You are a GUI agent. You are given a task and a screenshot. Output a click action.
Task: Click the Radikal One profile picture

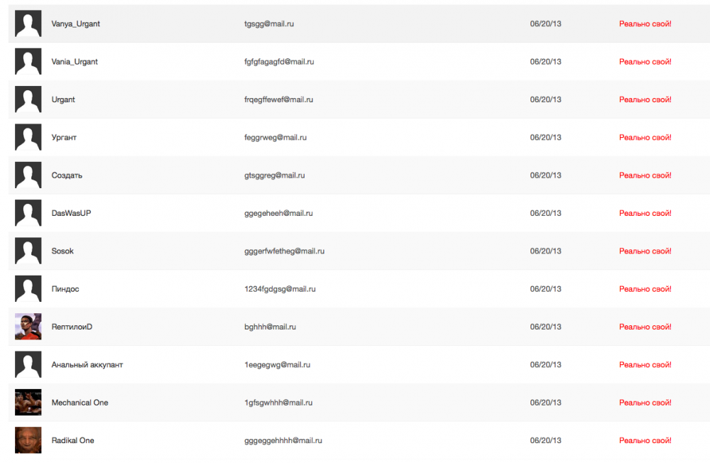tap(28, 440)
